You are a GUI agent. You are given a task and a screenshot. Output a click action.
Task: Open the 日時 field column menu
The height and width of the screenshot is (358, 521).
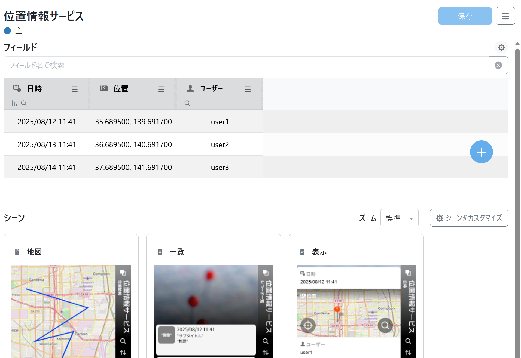point(74,89)
